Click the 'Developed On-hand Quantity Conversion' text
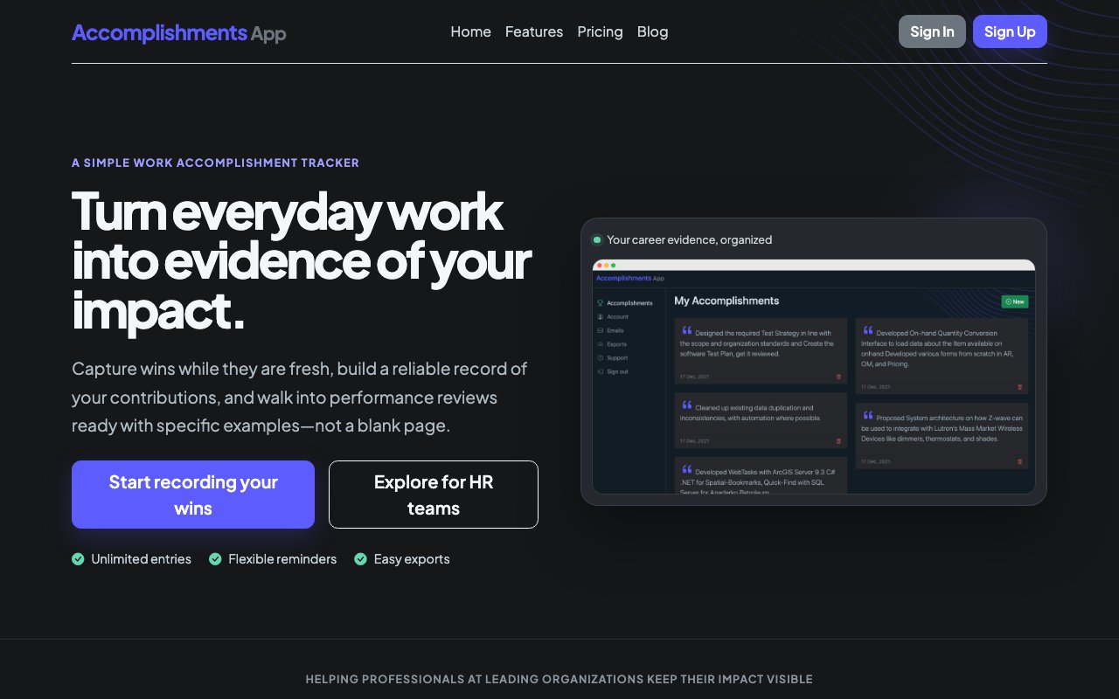 [936, 349]
